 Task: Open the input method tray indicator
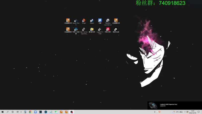pos(188,112)
